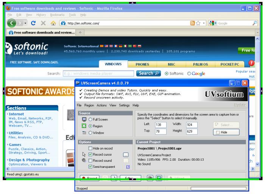Go to the Firefox home page icon
This screenshot has height=194, width=265.
click(x=53, y=23)
